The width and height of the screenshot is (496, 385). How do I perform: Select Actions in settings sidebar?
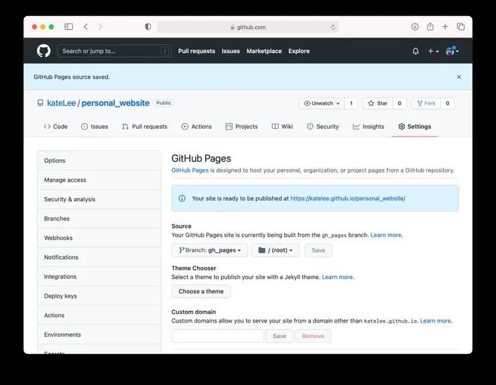coord(99,315)
